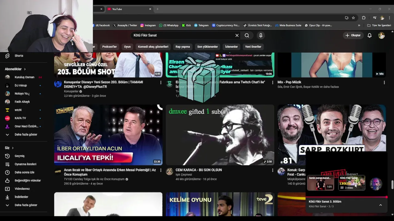This screenshot has width=394, height=221.
Task: Select the Son yüklenenler filter chip
Action: pyautogui.click(x=207, y=47)
